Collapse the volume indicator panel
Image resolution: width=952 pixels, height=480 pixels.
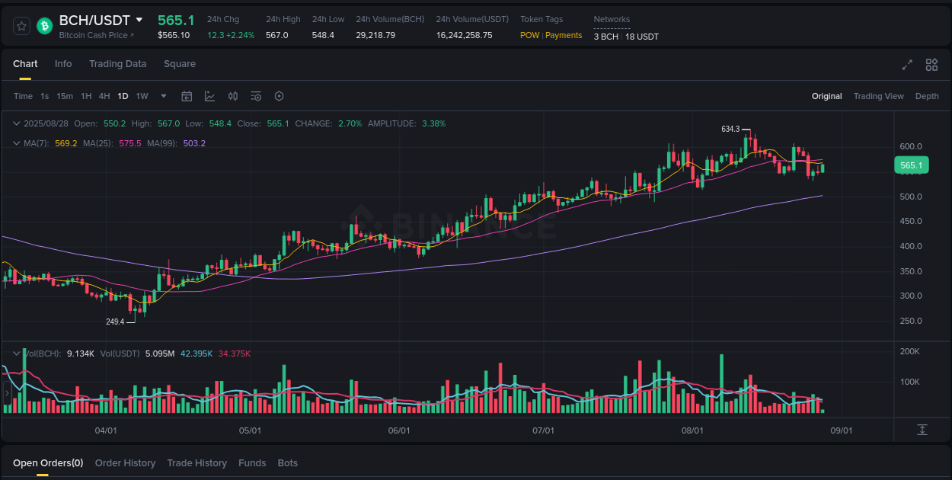tap(16, 353)
